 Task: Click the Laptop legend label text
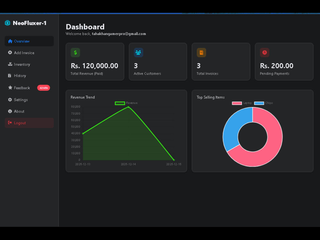coord(247,103)
